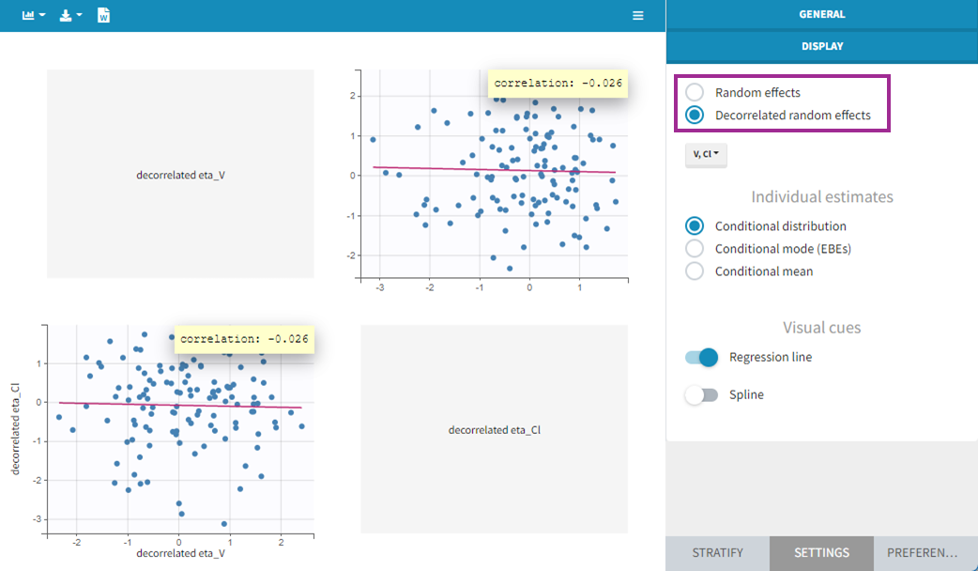
Task: Select Conditional mean radio button
Action: point(695,271)
